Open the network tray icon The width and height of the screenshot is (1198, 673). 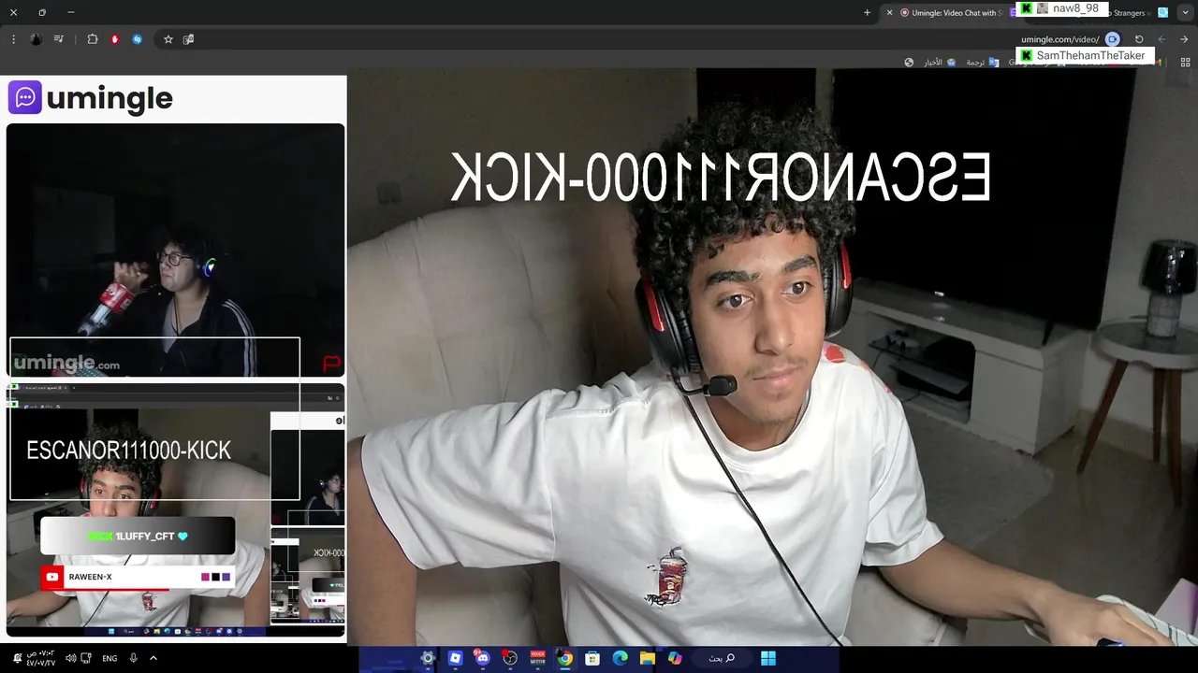pyautogui.click(x=87, y=658)
